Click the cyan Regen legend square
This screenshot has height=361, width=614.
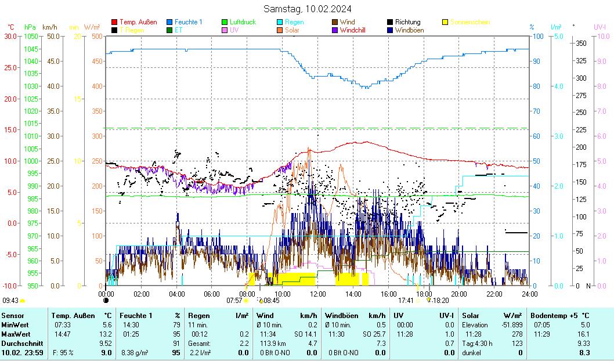pos(280,22)
